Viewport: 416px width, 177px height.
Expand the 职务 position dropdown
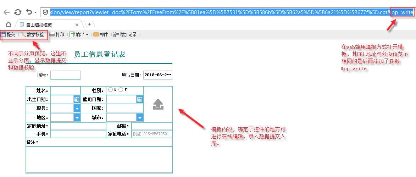(77, 109)
